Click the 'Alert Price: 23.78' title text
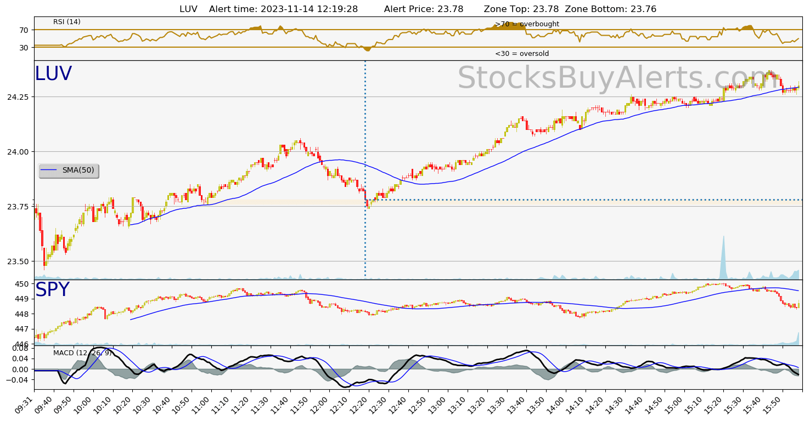This screenshot has width=810, height=421. pos(424,9)
